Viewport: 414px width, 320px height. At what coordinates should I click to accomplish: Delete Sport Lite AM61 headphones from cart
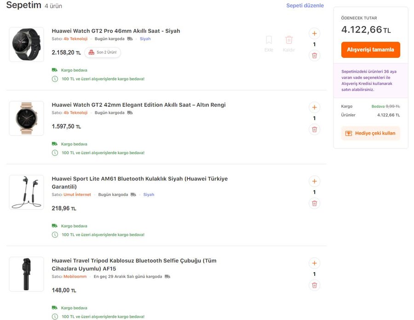coord(314,203)
